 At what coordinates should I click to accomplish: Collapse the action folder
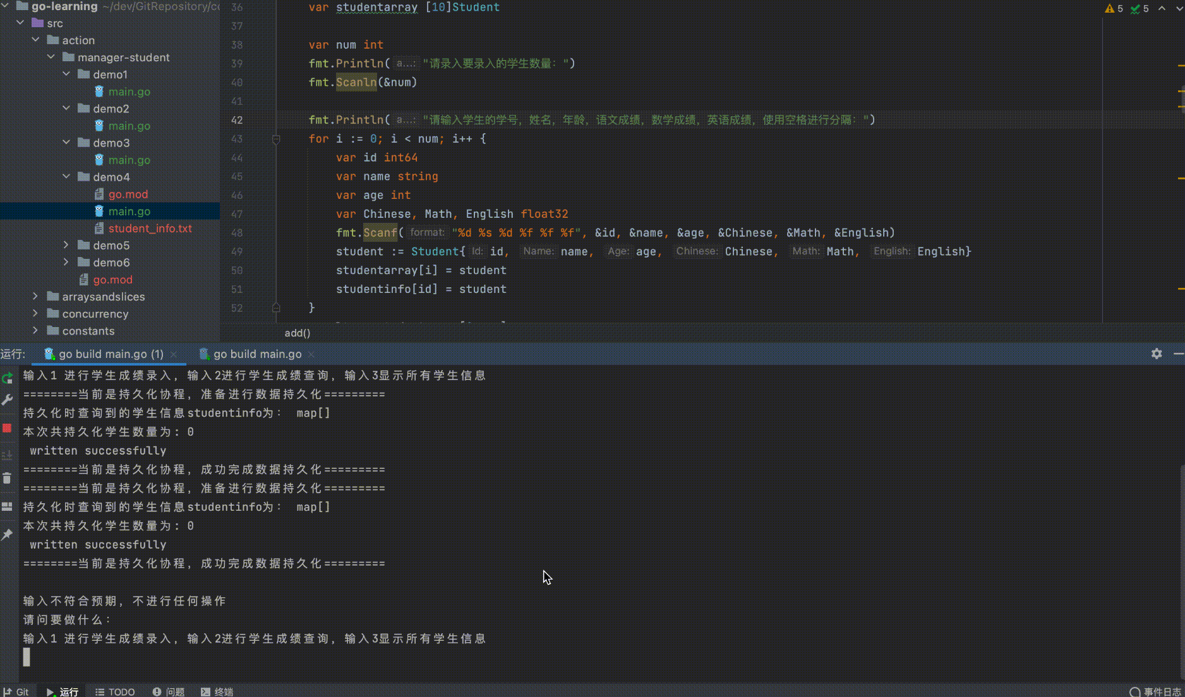pyautogui.click(x=35, y=40)
